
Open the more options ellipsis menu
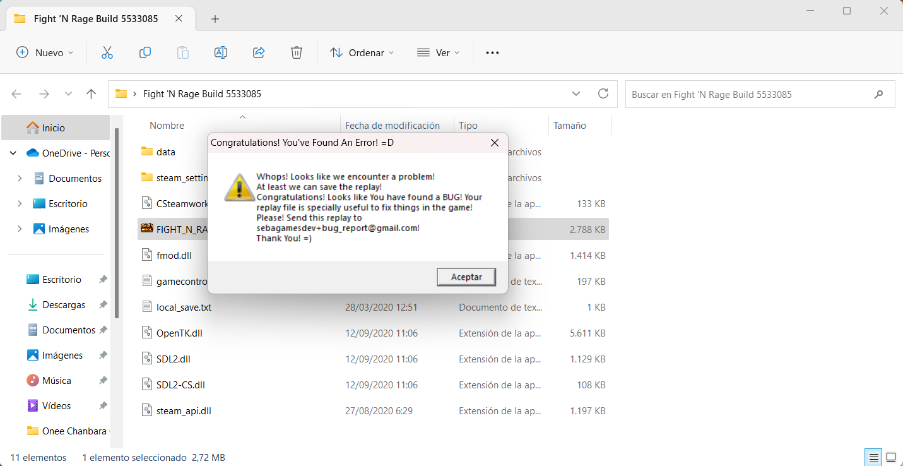(492, 53)
